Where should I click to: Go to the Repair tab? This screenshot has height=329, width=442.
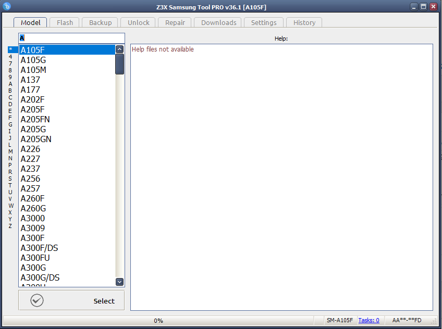point(175,22)
